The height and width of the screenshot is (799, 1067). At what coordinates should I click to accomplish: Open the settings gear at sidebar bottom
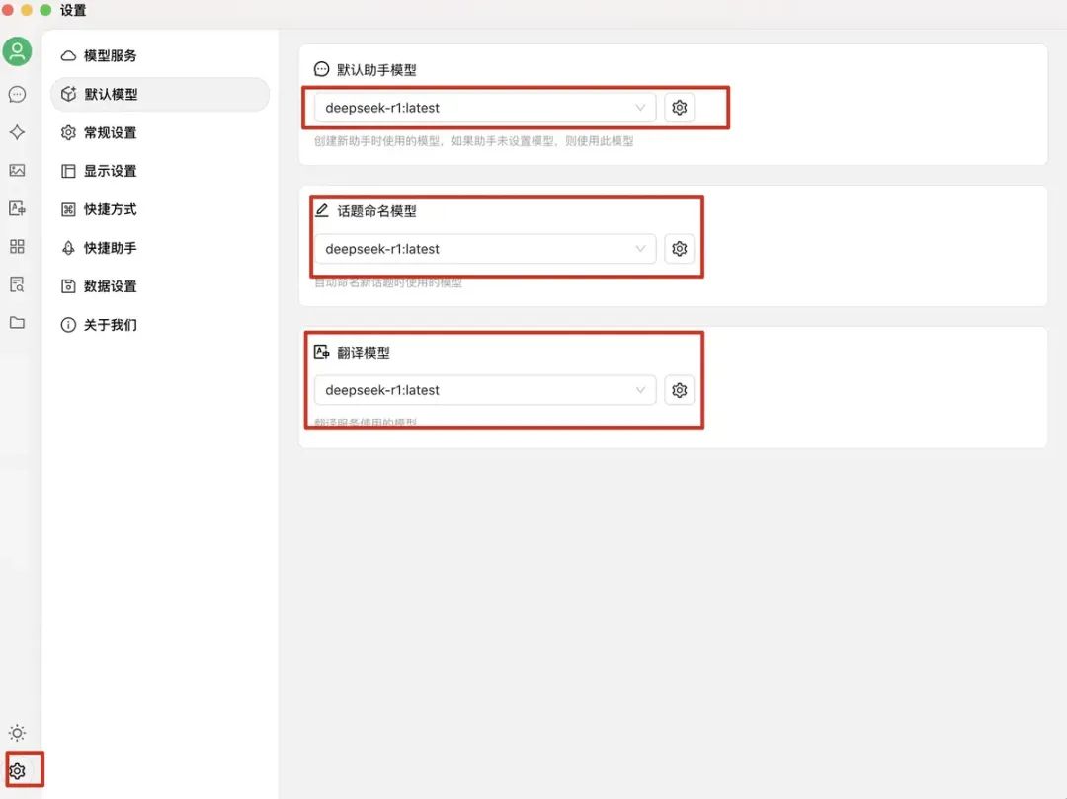(17, 771)
